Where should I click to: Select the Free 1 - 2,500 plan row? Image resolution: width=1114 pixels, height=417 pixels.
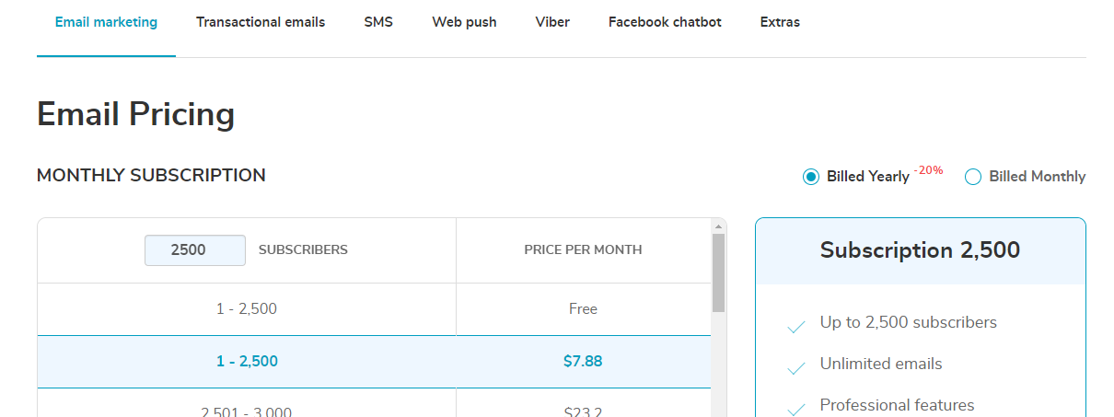point(375,309)
